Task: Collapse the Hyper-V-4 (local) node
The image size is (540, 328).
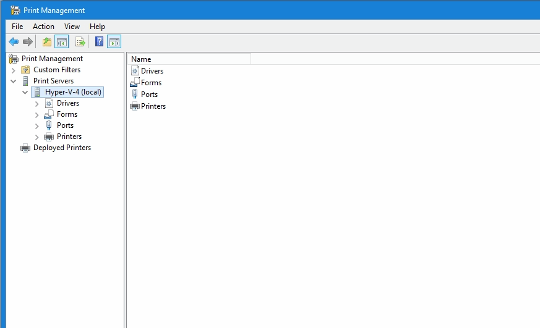Action: click(x=25, y=92)
